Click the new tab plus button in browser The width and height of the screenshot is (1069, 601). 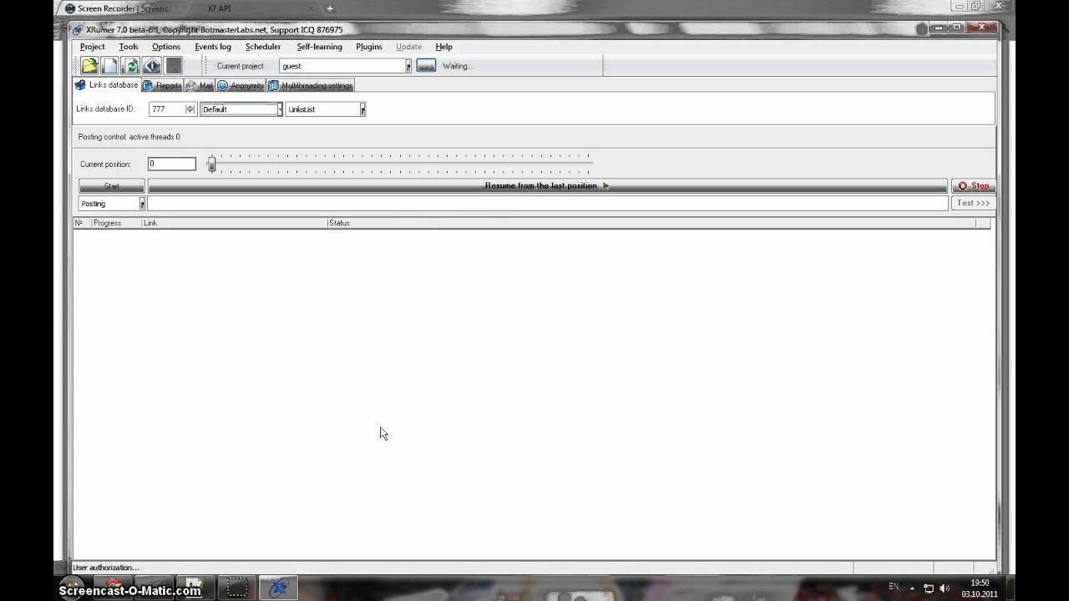pos(330,8)
